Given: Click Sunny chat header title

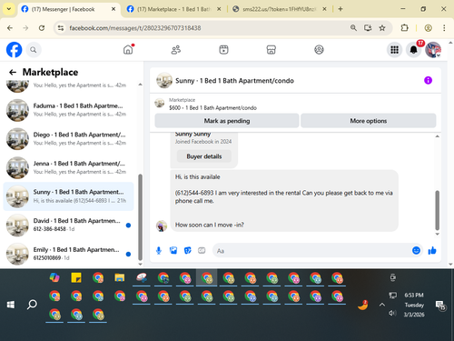Looking at the screenshot, I should [234, 81].
